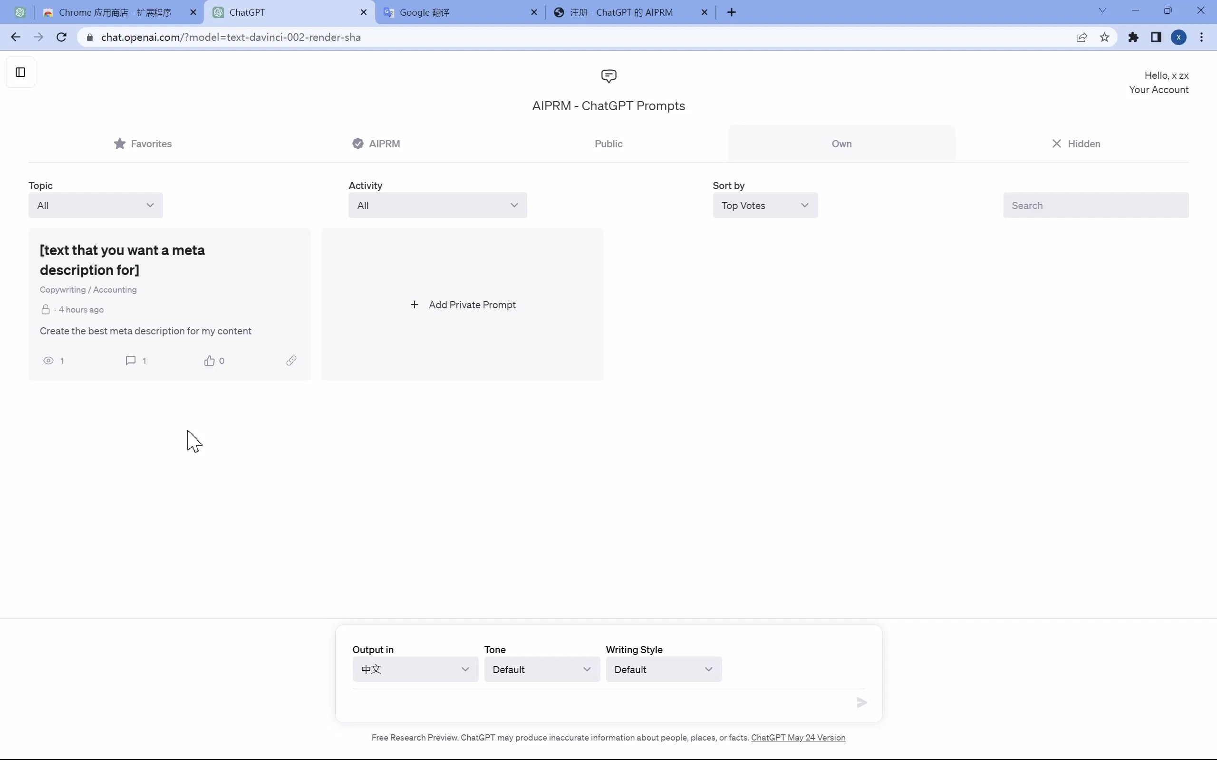Open the Chrome three-dot menu
Image resolution: width=1217 pixels, height=760 pixels.
[1202, 37]
